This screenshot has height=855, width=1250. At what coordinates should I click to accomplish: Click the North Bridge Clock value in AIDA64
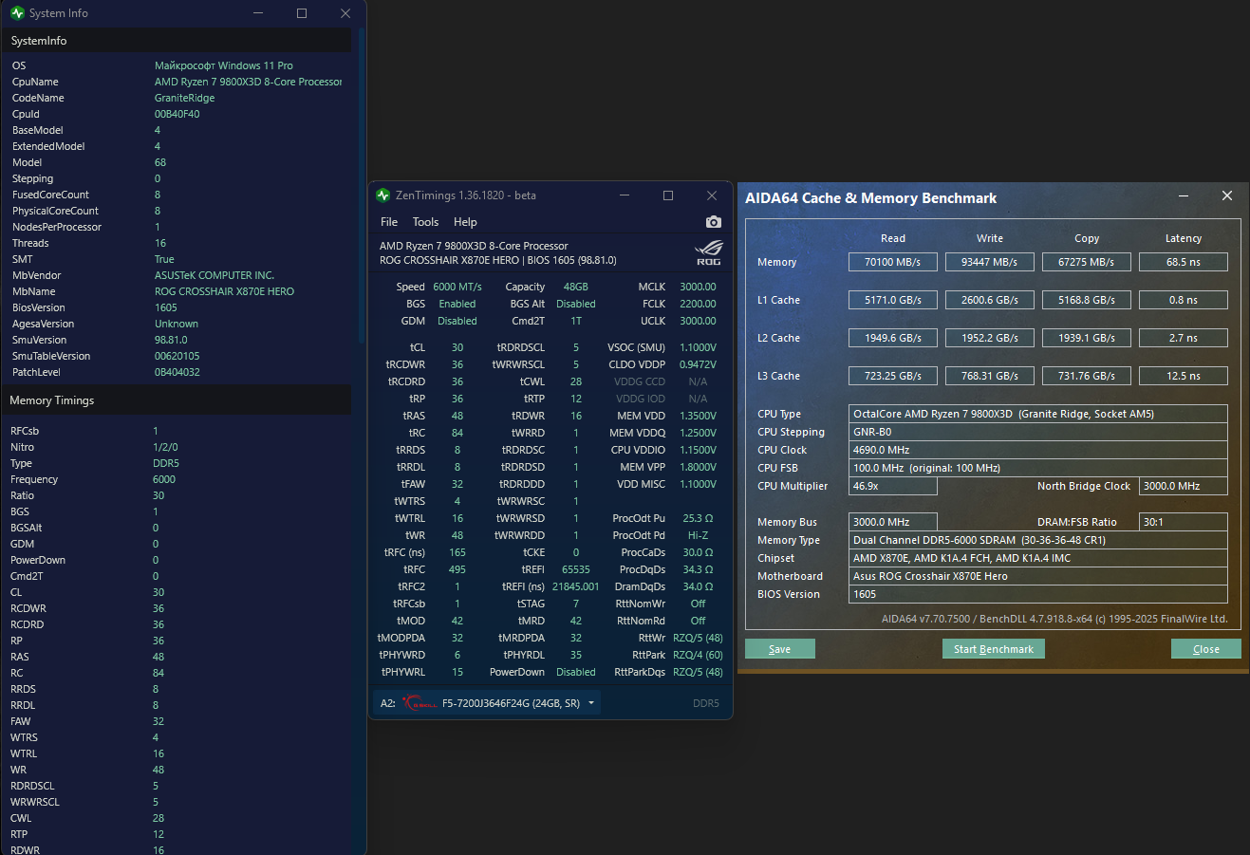tap(1184, 486)
